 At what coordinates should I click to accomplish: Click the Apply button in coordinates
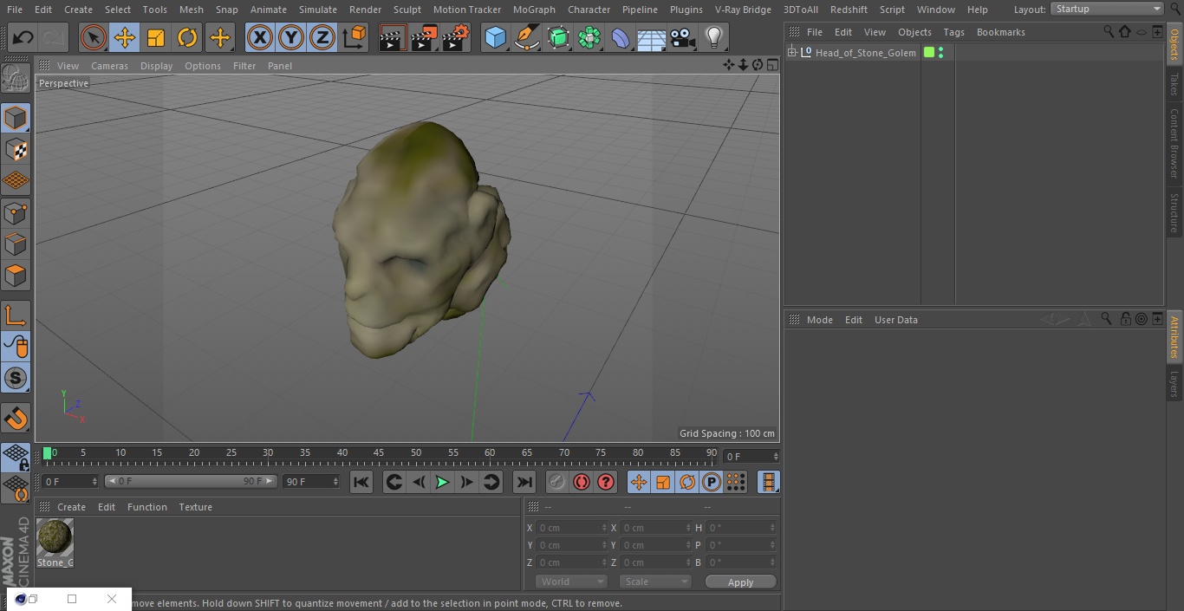[740, 582]
